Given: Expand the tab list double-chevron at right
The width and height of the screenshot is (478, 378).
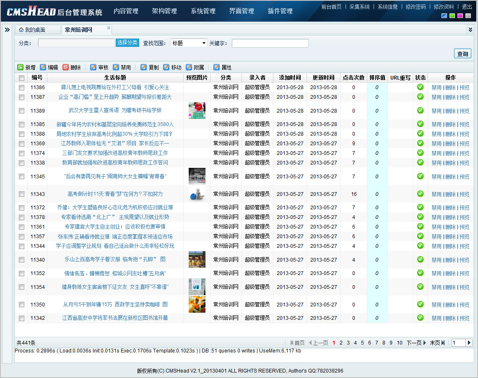Looking at the screenshot, I should (470, 30).
